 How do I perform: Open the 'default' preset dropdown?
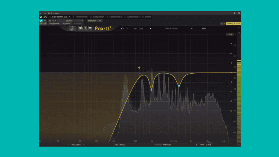(70, 21)
